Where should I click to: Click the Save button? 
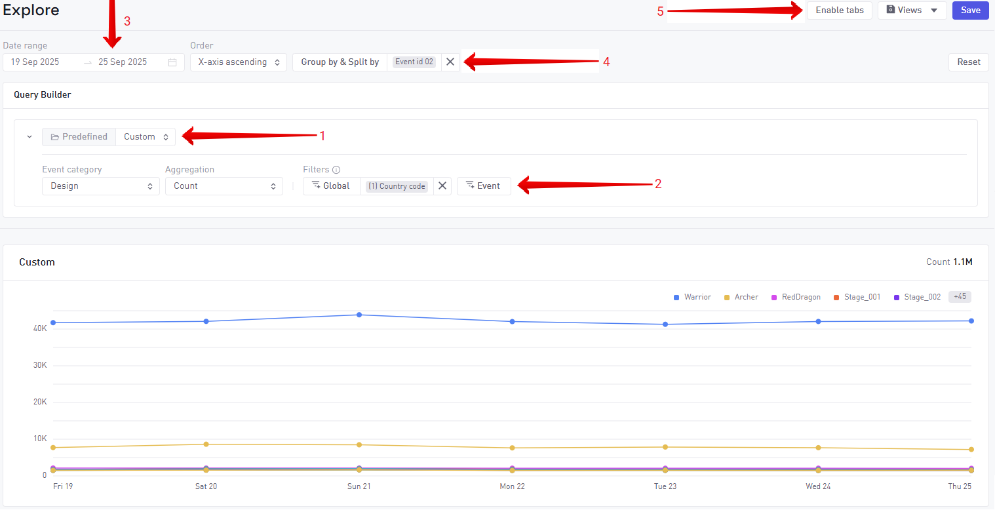(970, 10)
